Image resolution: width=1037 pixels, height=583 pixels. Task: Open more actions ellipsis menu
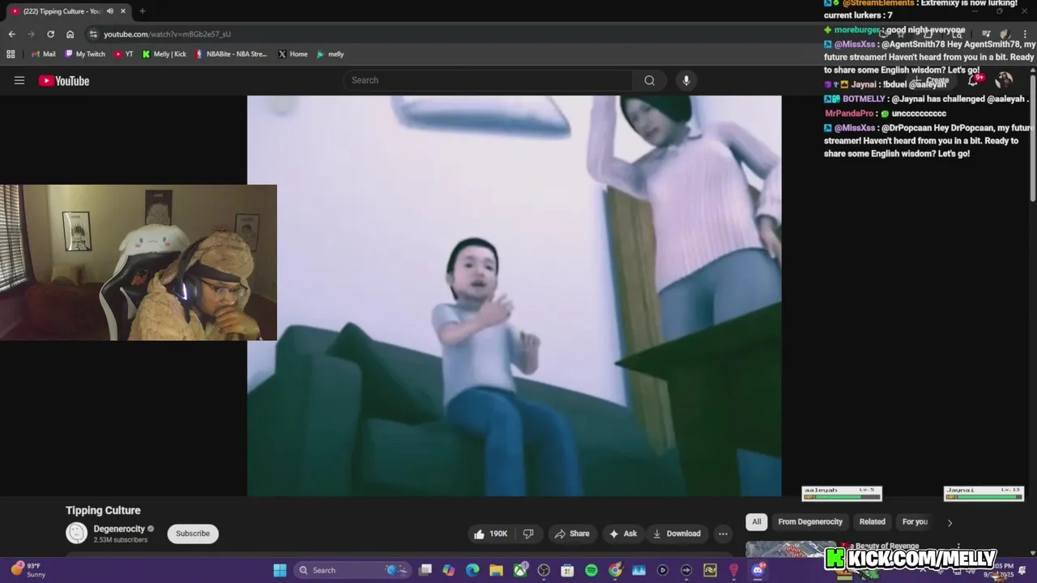[723, 534]
